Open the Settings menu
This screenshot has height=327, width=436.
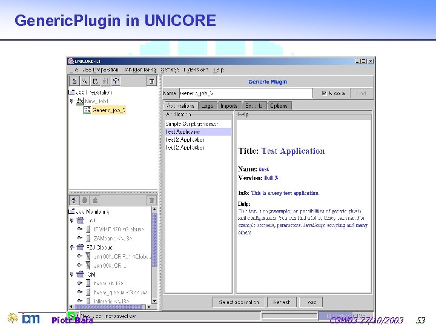170,70
